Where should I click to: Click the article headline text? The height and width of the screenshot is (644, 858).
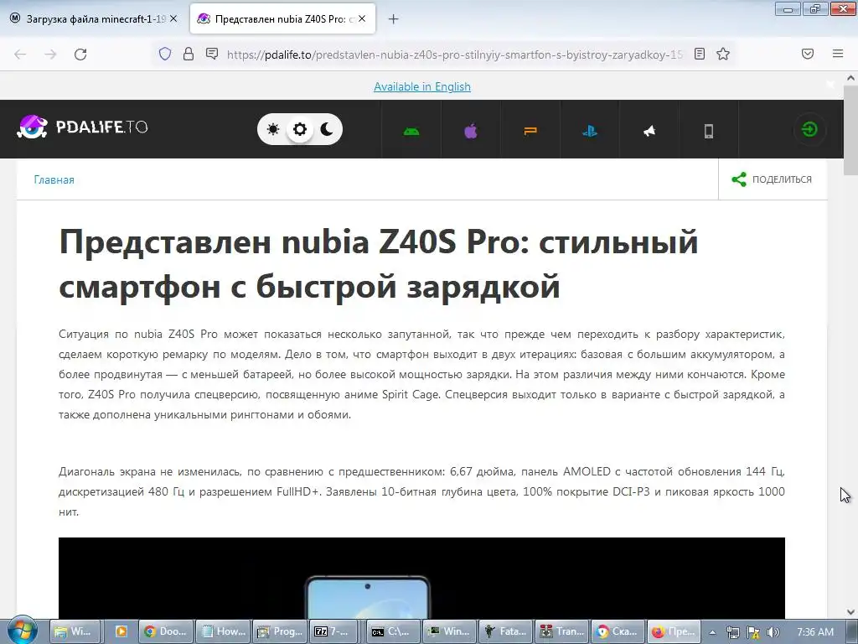point(378,263)
